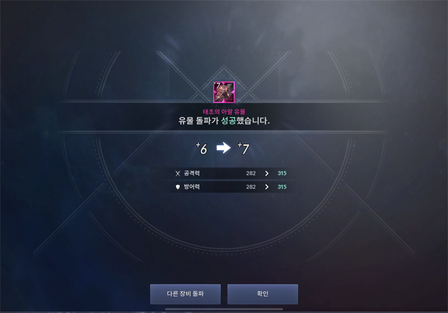Click the 유물 돌파가 성공했습니다 message

pyautogui.click(x=224, y=121)
